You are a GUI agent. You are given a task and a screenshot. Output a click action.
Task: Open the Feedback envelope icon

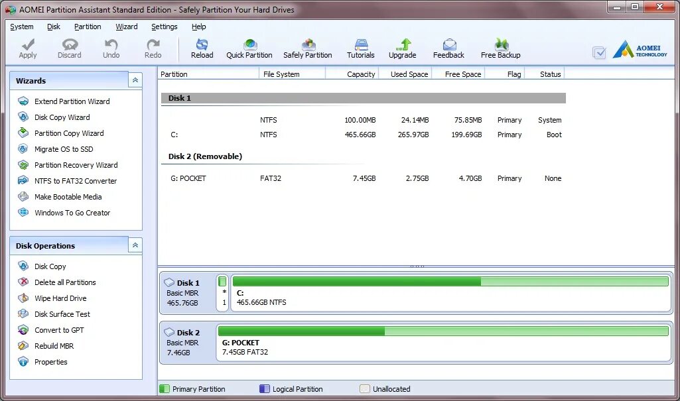point(449,44)
